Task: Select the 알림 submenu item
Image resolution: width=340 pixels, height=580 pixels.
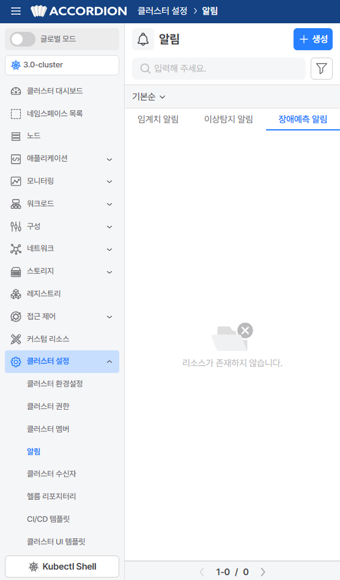Action: click(34, 451)
